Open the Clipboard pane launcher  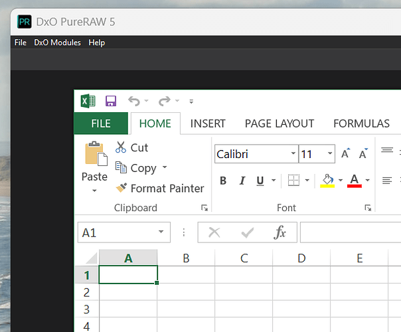tap(204, 208)
